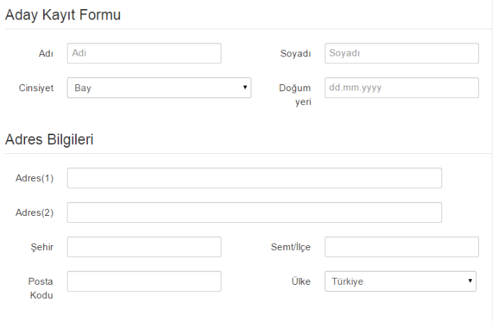Screen dimensions: 493x321
Task: Click the Cinsiyet field label
Action: click(x=35, y=88)
